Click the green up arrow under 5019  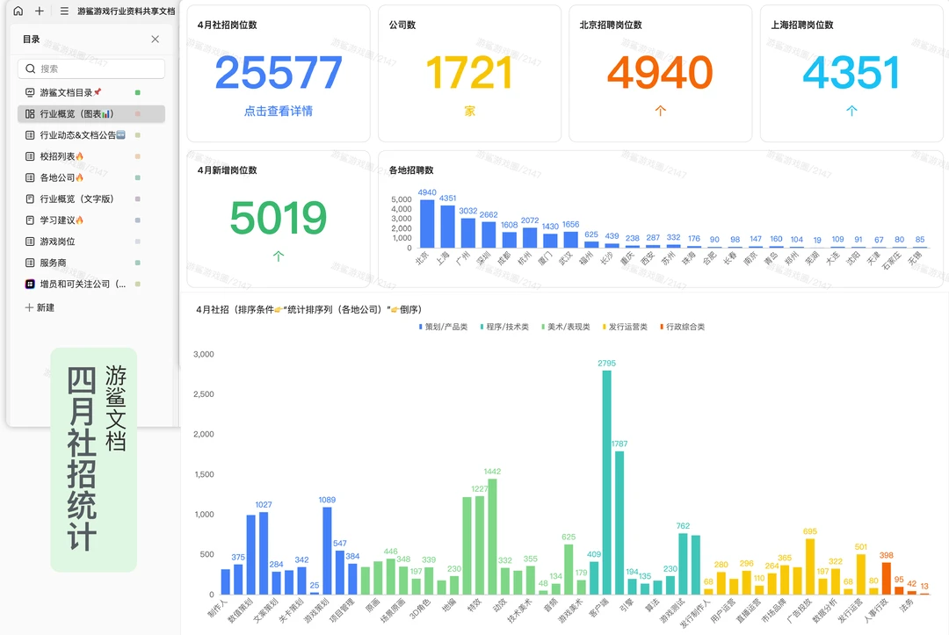(279, 256)
